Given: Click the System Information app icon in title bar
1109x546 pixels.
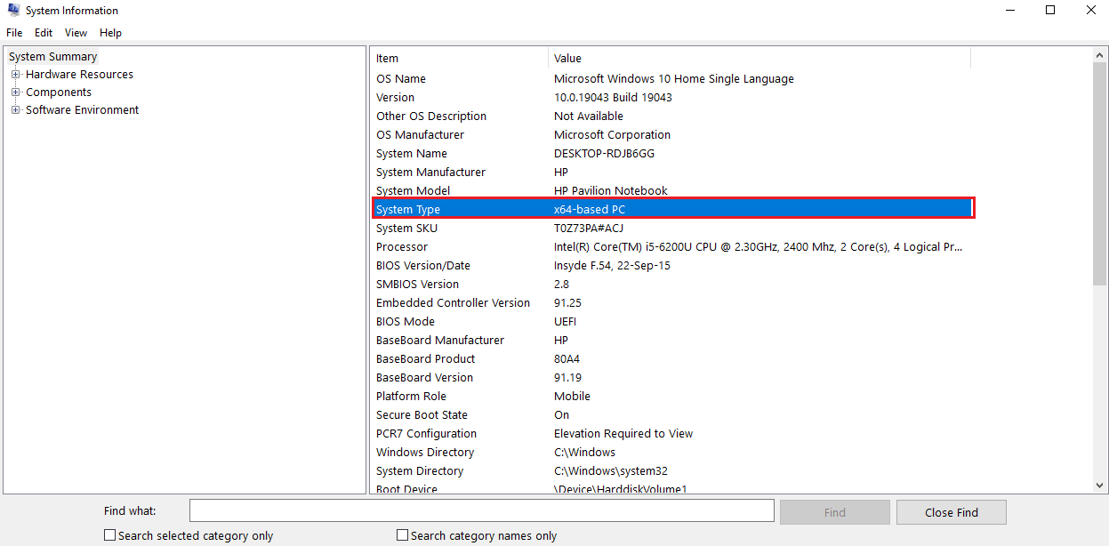Looking at the screenshot, I should coord(13,11).
